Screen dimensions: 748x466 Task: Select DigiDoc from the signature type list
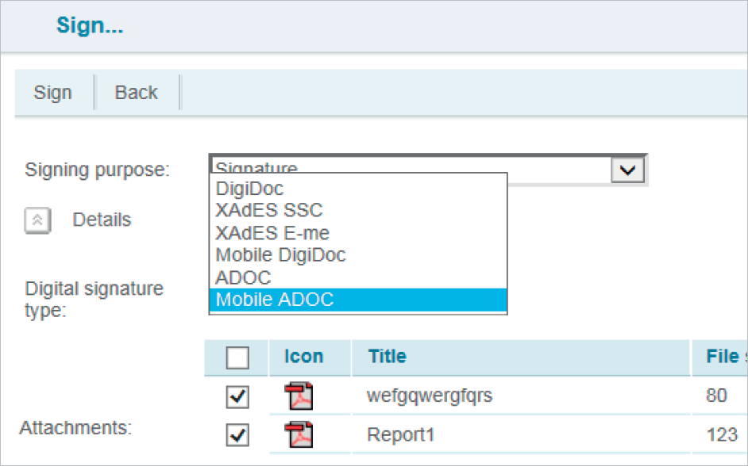pyautogui.click(x=358, y=189)
